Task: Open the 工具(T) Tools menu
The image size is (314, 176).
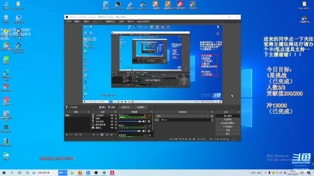Action: coord(121,22)
